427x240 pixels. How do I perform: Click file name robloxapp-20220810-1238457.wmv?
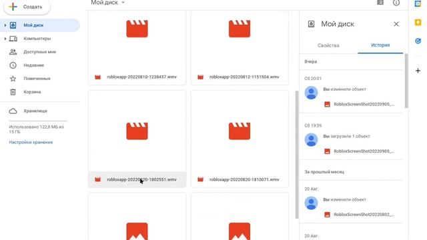point(141,77)
